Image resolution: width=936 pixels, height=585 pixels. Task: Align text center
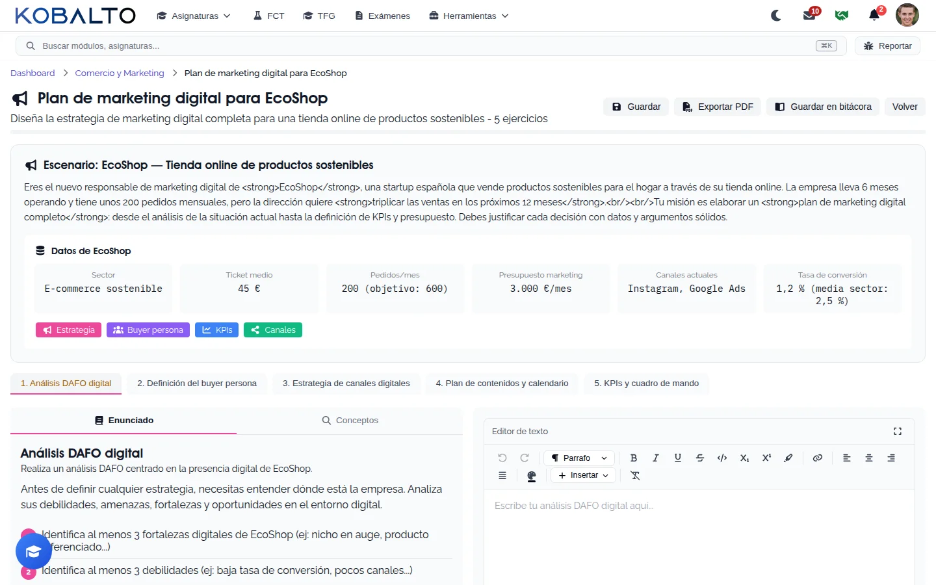pos(869,458)
